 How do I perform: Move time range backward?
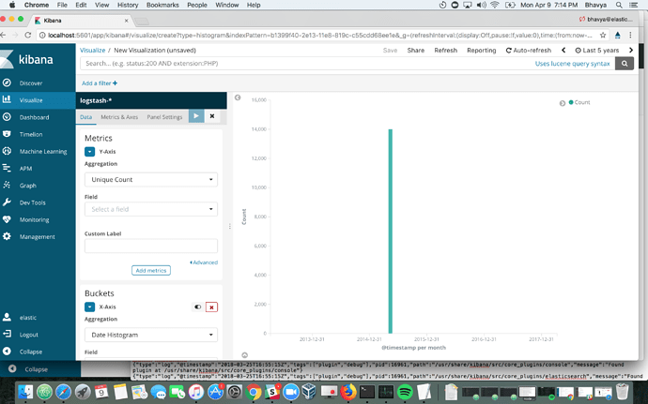coord(563,51)
